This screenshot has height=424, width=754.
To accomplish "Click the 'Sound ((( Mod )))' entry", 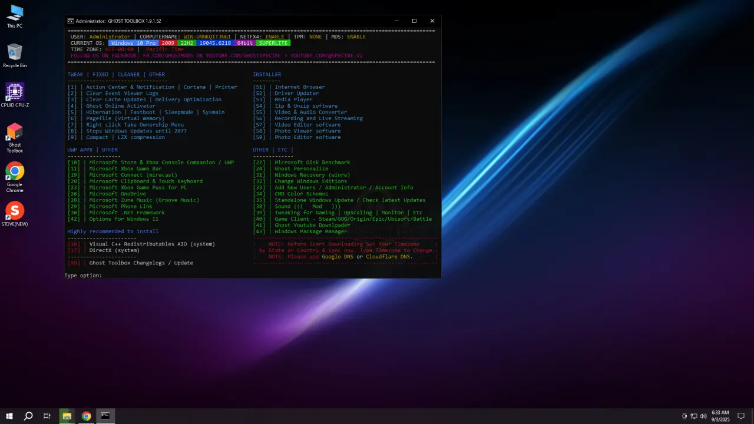I will click(x=297, y=206).
